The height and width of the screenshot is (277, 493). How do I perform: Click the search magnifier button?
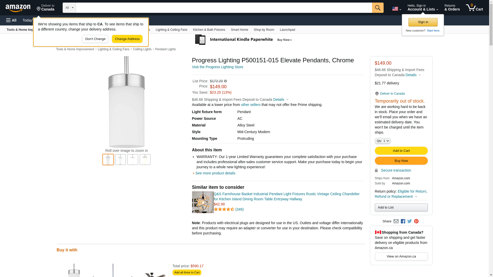377,8
